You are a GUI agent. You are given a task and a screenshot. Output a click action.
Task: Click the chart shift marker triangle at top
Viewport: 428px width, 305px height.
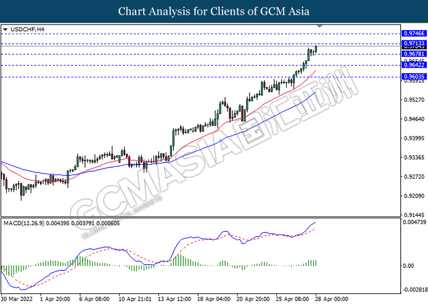pyautogui.click(x=320, y=26)
